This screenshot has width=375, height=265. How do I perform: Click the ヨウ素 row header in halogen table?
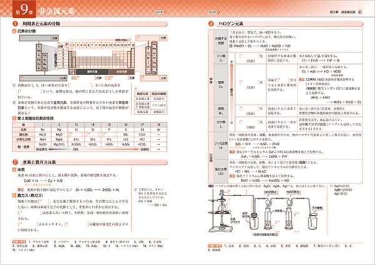221,124
